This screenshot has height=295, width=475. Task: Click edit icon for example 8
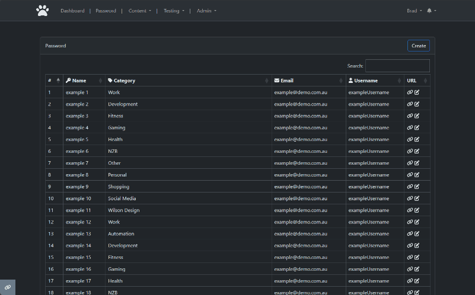417,175
